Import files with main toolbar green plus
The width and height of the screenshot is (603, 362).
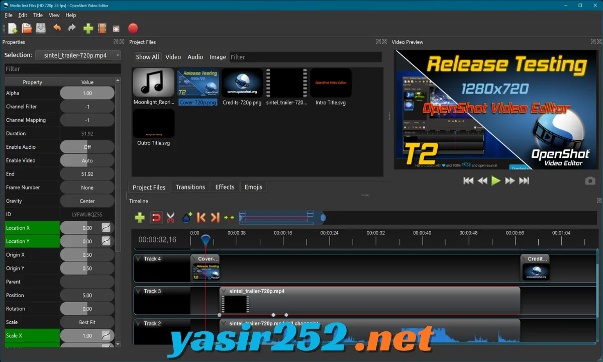pos(88,29)
